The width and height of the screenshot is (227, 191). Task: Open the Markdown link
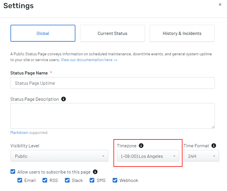19,132
